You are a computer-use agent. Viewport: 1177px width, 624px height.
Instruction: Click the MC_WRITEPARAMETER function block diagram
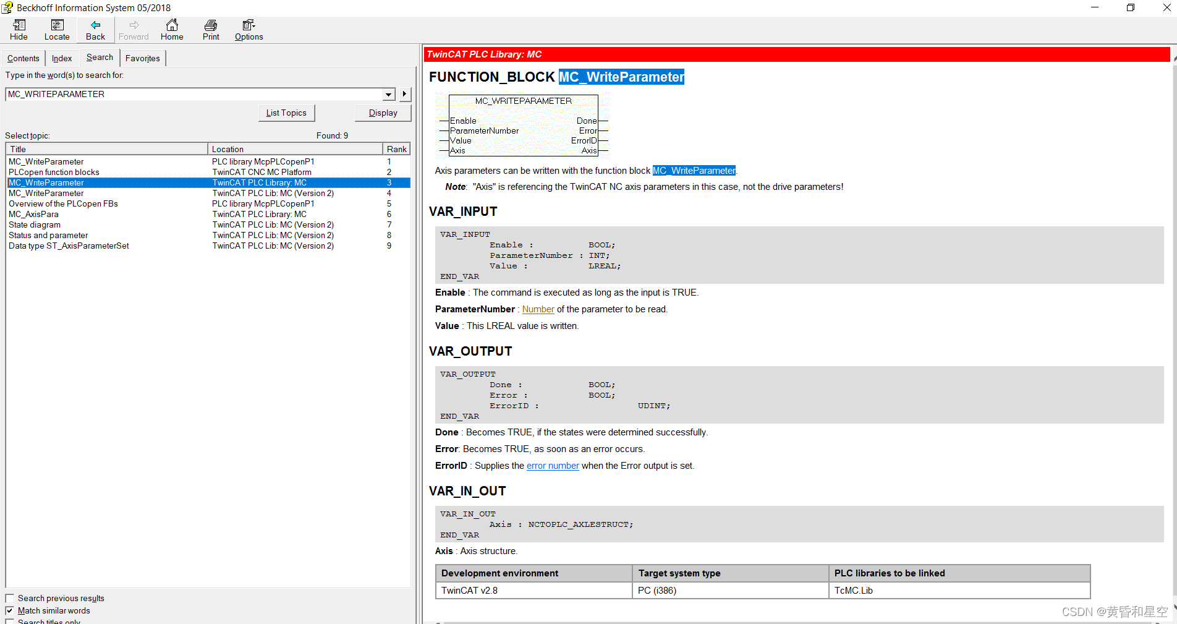tap(523, 125)
